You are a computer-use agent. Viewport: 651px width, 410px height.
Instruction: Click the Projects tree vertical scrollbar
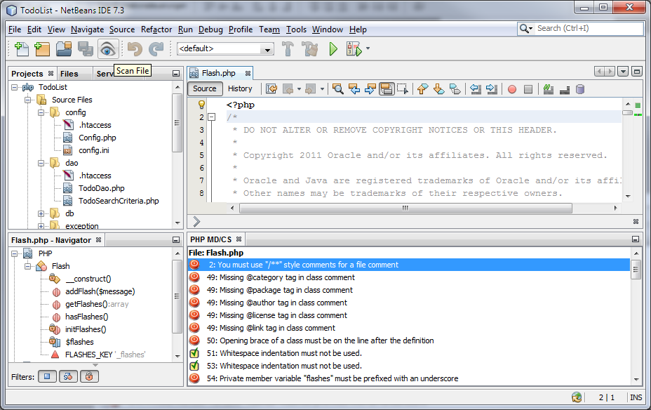point(177,123)
